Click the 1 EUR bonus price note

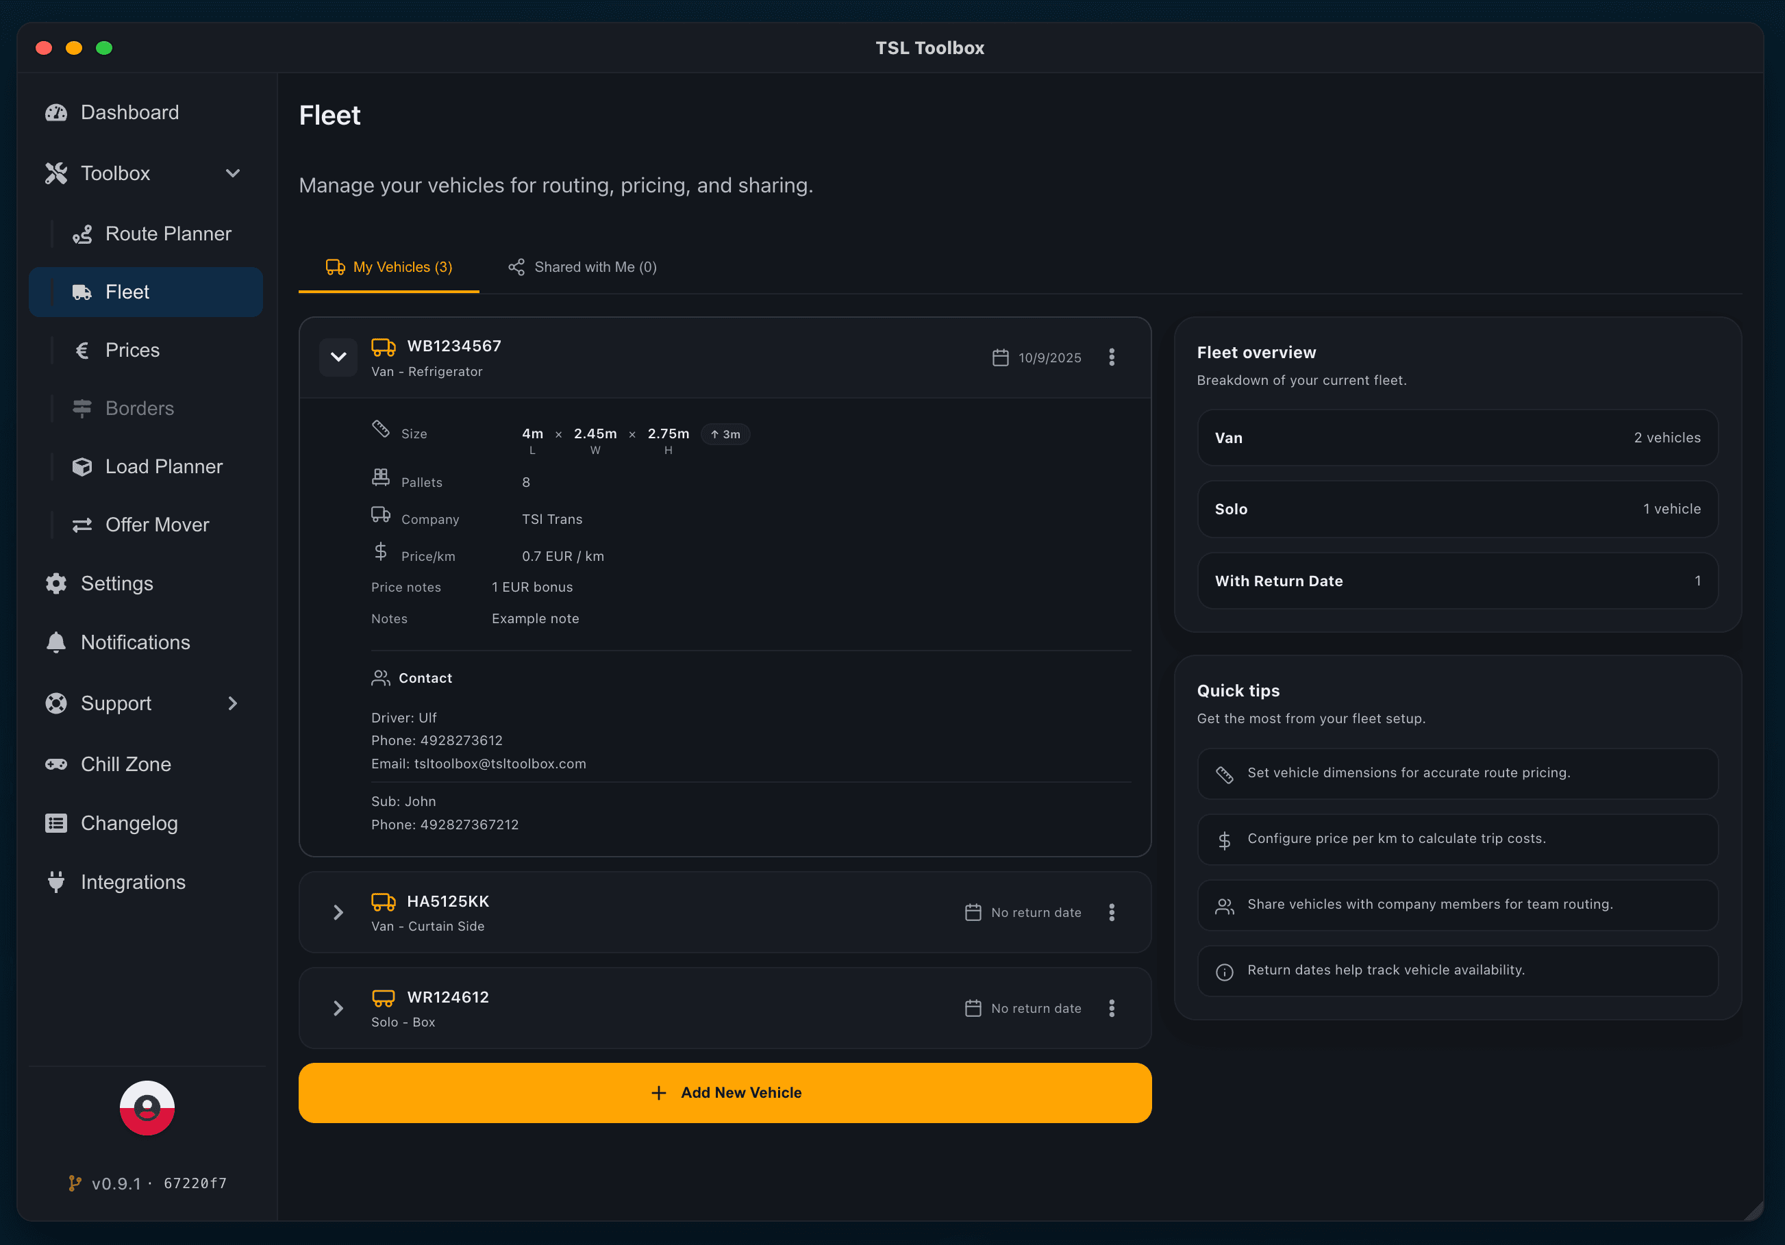[532, 588]
